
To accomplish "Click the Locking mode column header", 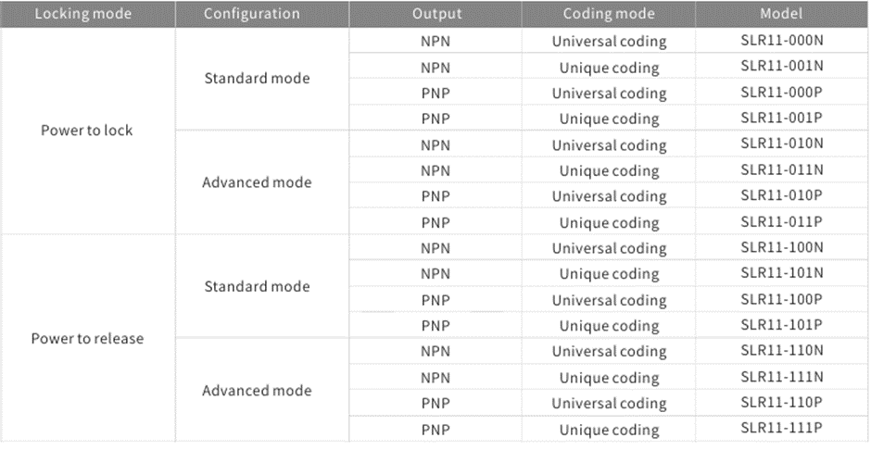I will (83, 14).
